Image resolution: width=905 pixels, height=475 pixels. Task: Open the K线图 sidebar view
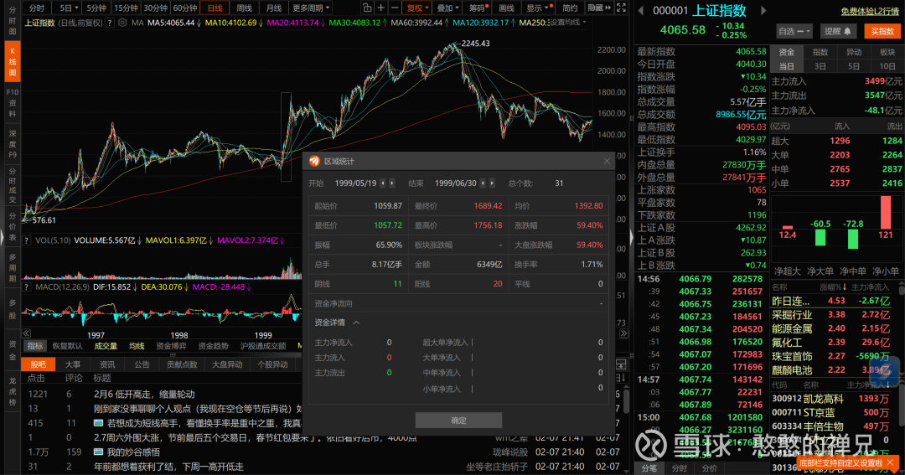pyautogui.click(x=12, y=62)
